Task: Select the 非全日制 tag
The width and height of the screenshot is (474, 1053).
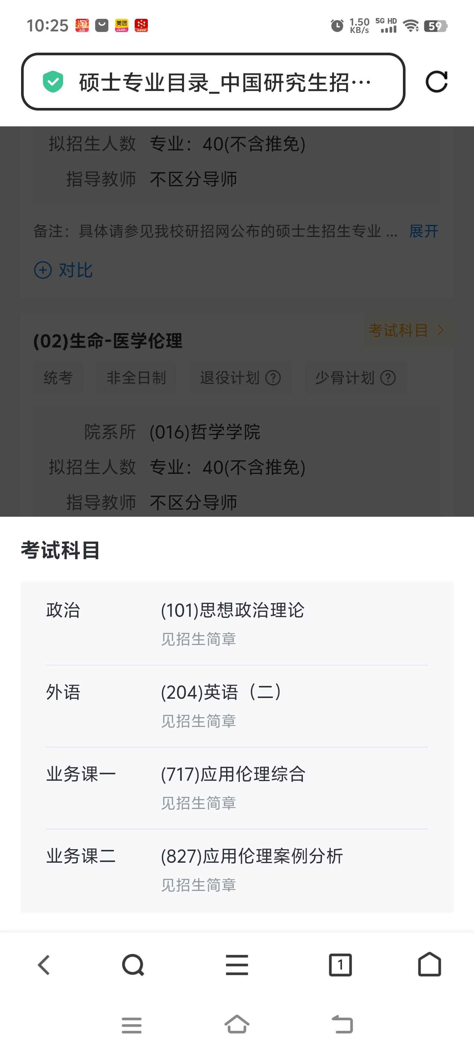Action: [x=136, y=378]
